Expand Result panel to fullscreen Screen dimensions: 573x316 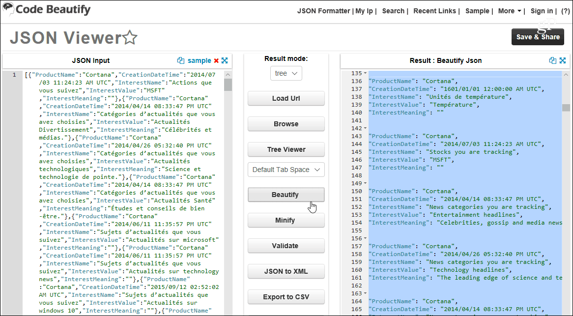tap(563, 60)
